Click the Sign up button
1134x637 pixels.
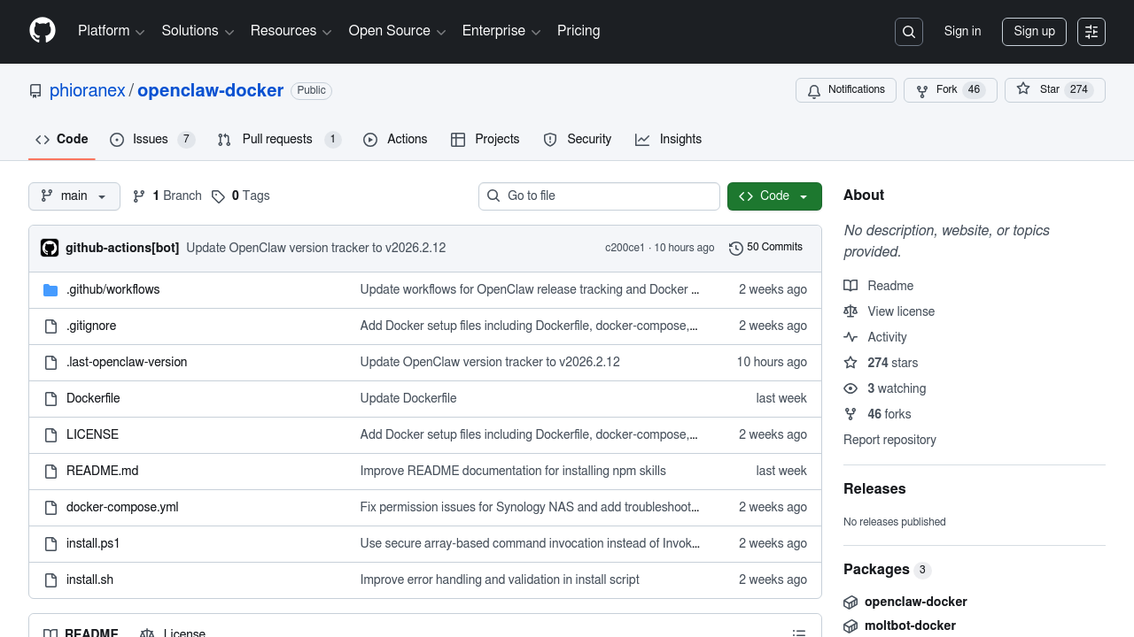tap(1034, 32)
